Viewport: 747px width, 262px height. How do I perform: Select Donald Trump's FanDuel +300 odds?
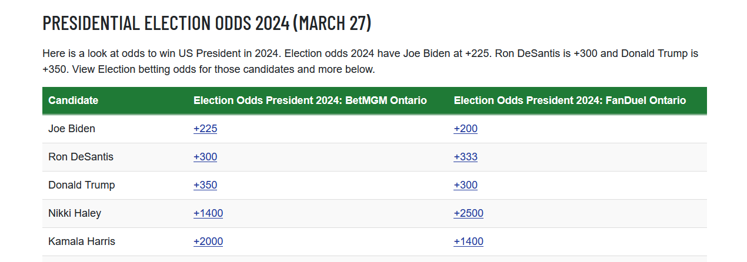coord(465,185)
